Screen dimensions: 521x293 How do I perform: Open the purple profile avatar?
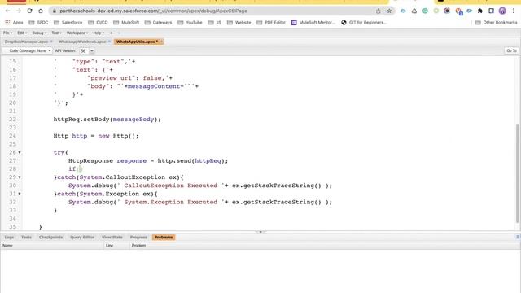(x=502, y=11)
